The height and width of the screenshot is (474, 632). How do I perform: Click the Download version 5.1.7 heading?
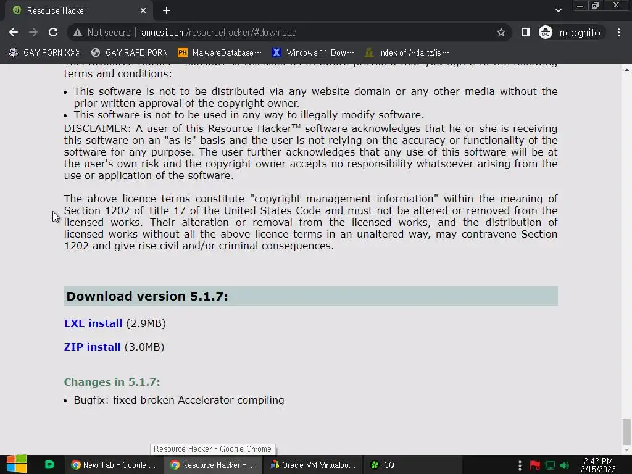pos(147,296)
